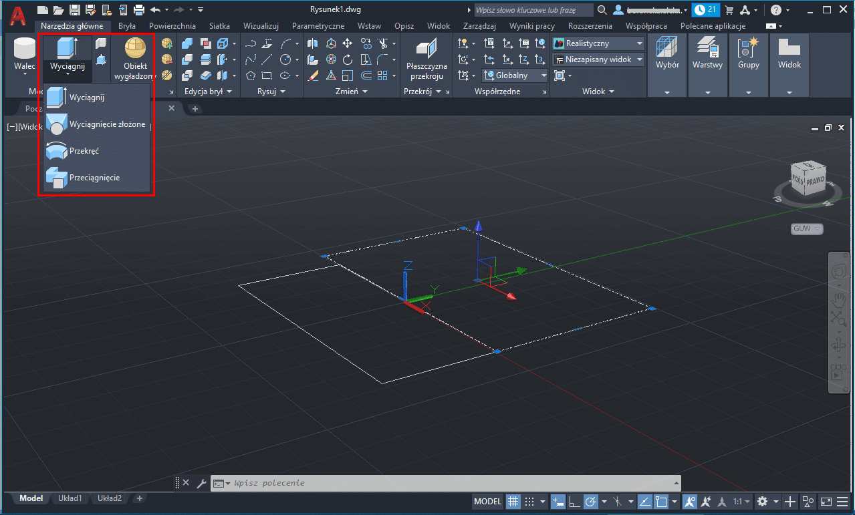
Task: Select the Move tool in Zmień panel
Action: [x=348, y=43]
